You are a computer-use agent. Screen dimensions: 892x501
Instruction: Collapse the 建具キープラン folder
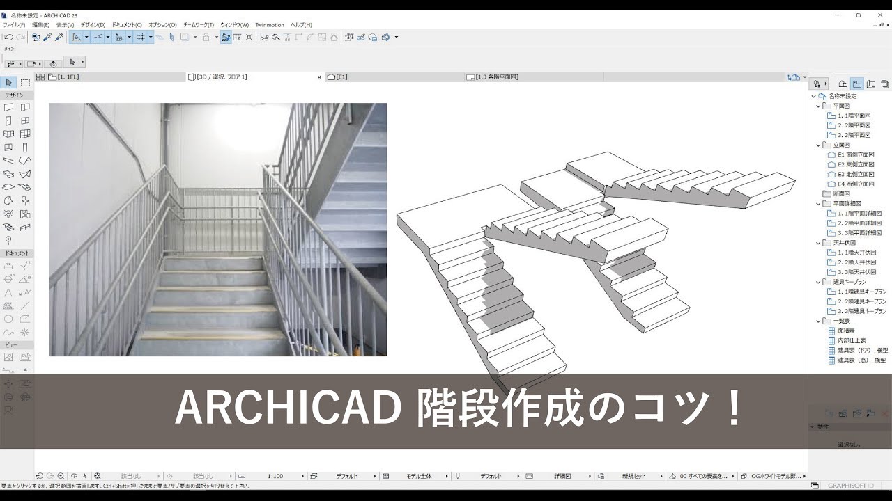pos(818,282)
